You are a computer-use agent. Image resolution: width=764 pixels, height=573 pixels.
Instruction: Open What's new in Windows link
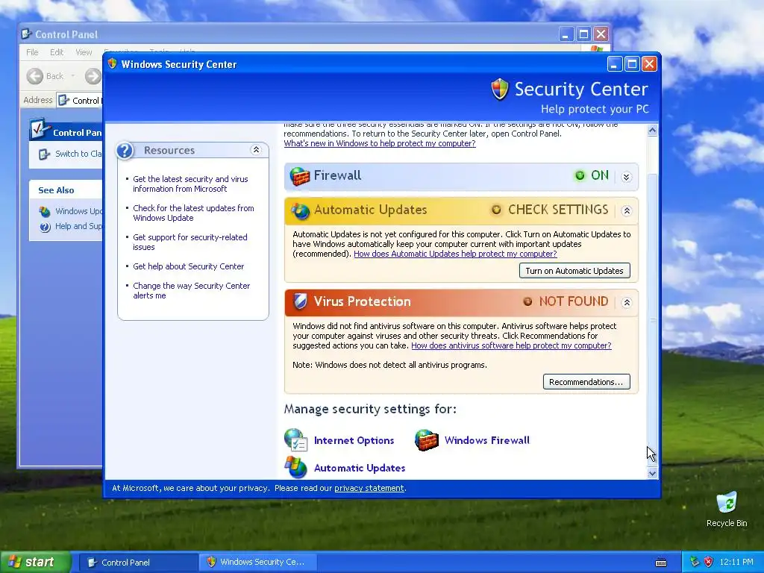tap(380, 143)
